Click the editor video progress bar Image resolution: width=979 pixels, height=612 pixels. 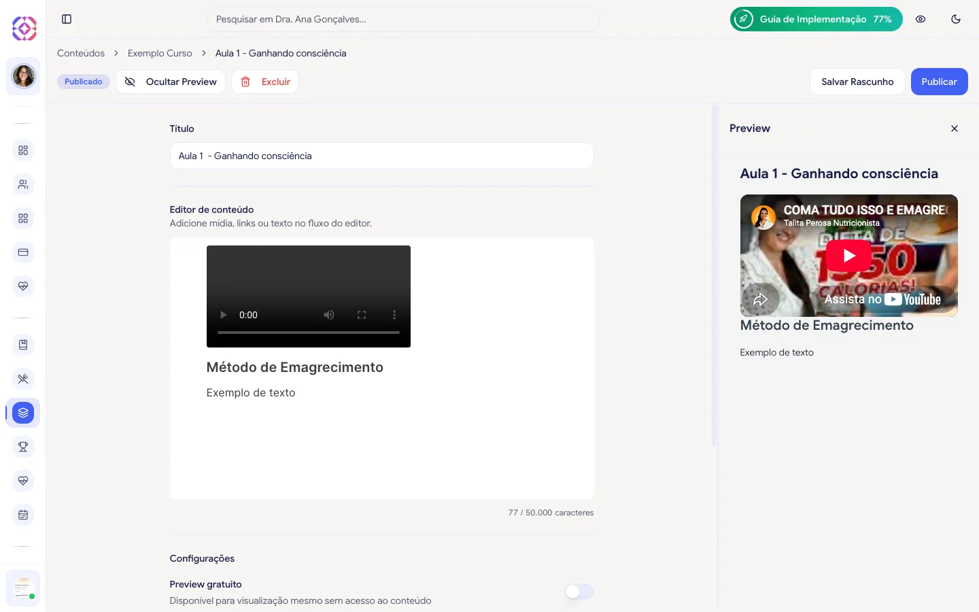309,333
